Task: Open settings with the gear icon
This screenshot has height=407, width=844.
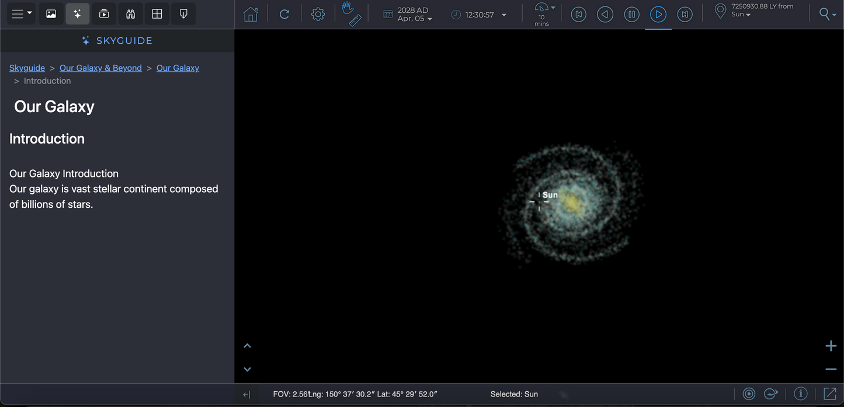Action: (318, 15)
